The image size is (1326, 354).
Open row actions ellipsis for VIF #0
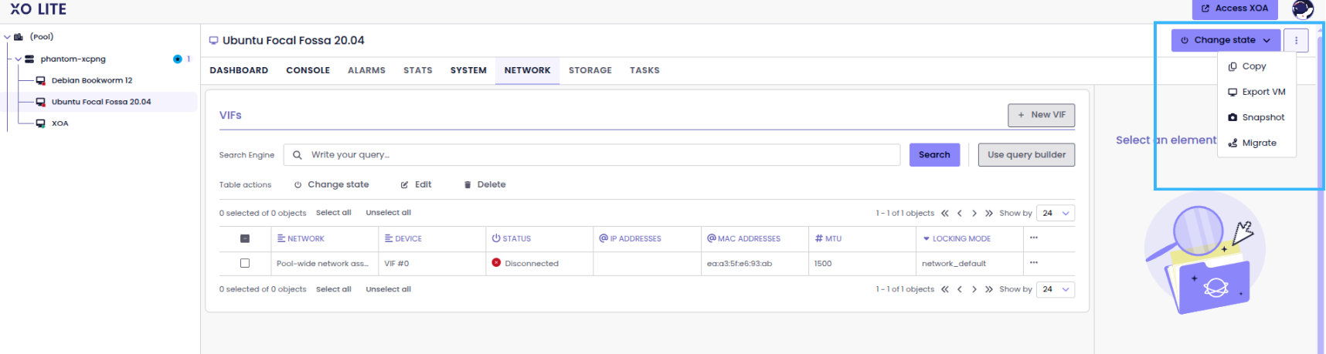[x=1033, y=263]
